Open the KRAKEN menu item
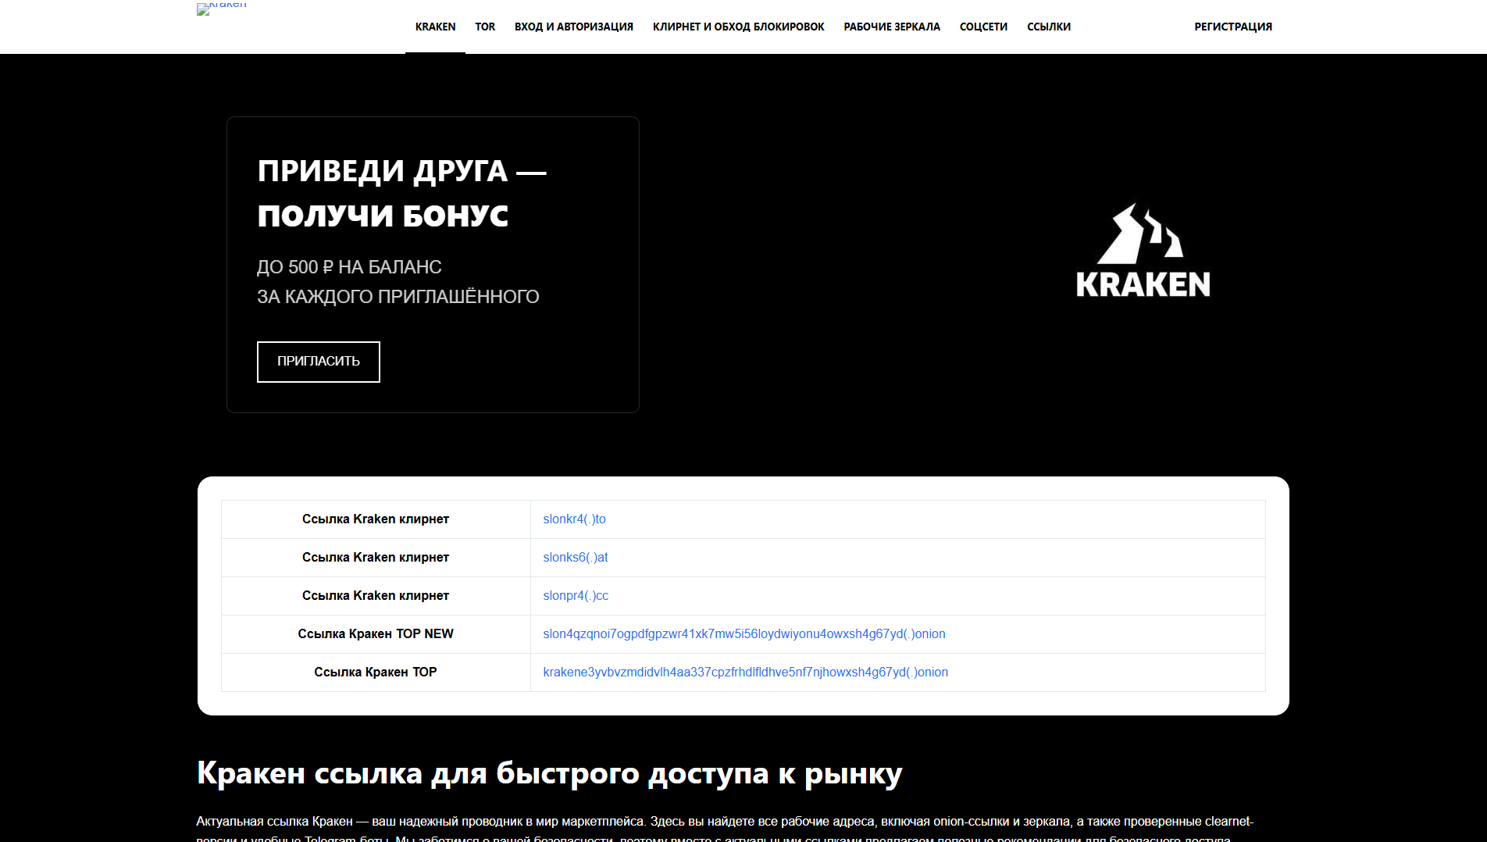 click(435, 27)
